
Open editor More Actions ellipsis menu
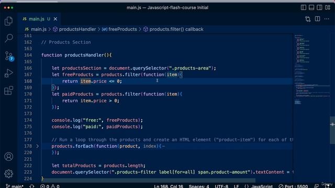pyautogui.click(x=327, y=19)
